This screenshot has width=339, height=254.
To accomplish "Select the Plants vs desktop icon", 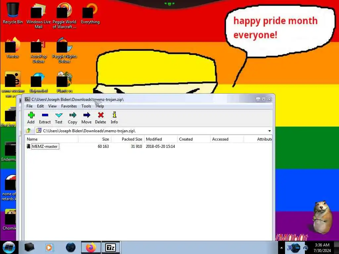I will tap(65, 82).
